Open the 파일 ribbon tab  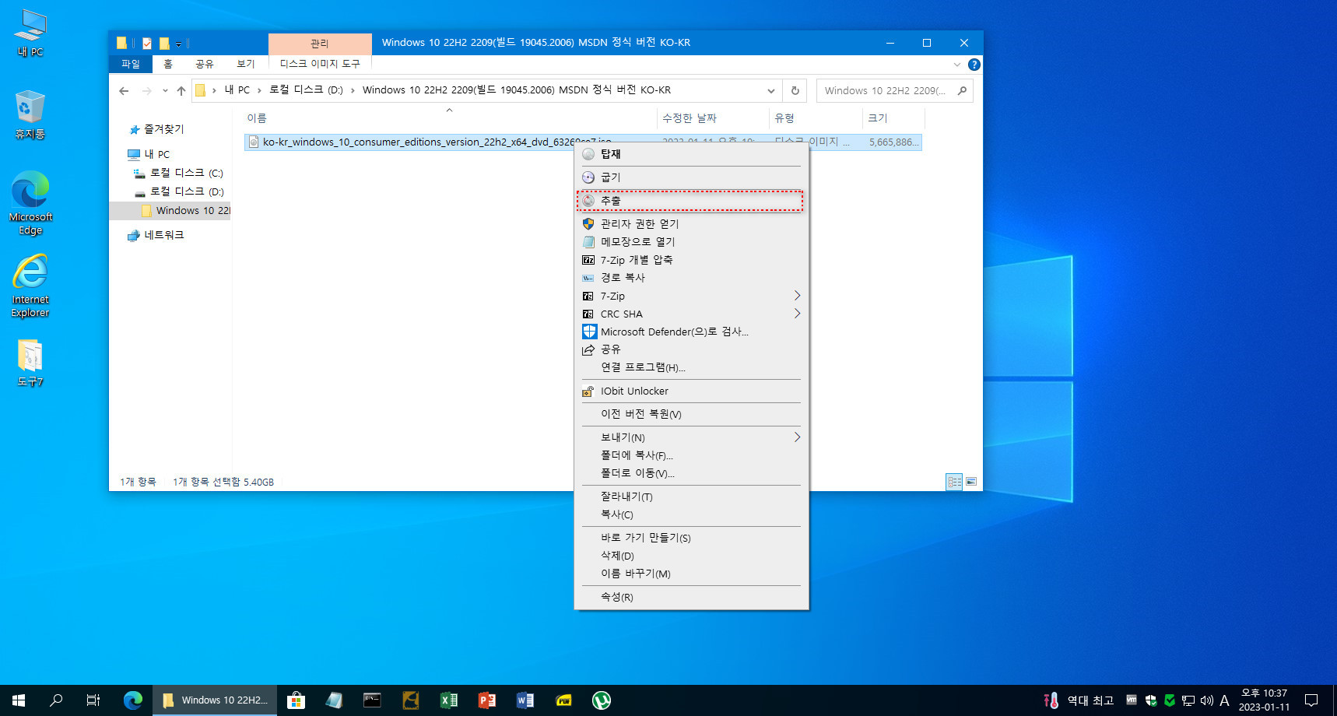pyautogui.click(x=131, y=64)
